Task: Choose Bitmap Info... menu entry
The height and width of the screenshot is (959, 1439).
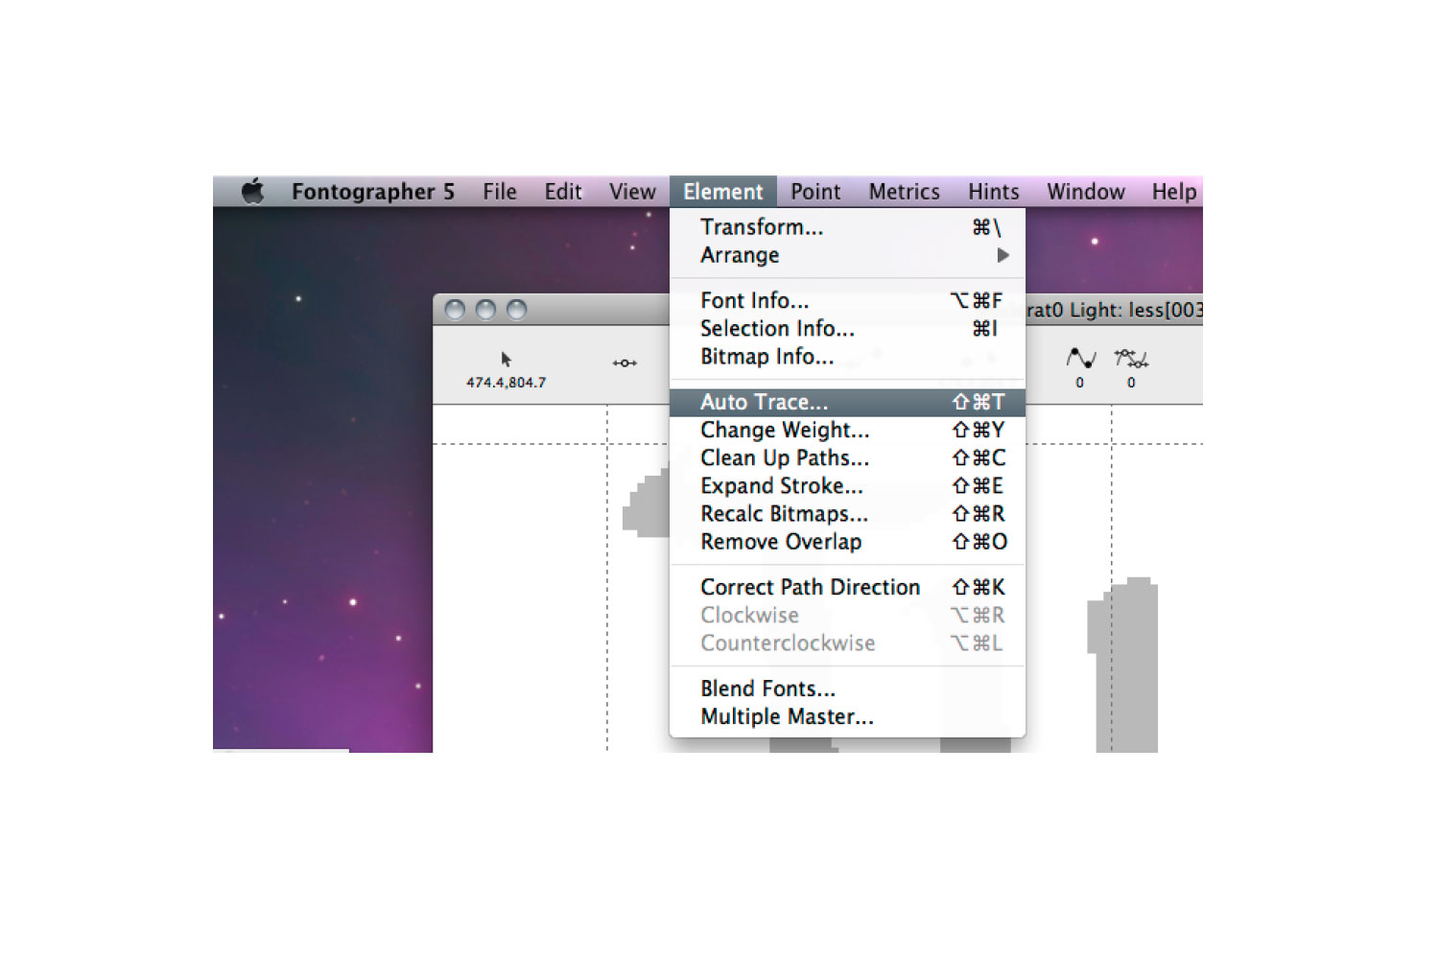Action: click(847, 357)
